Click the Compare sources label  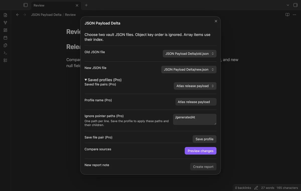click(x=98, y=149)
